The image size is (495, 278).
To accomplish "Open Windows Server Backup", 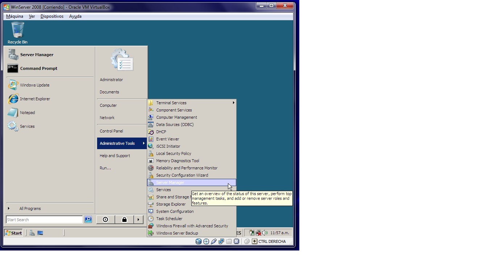I will coord(192,233).
